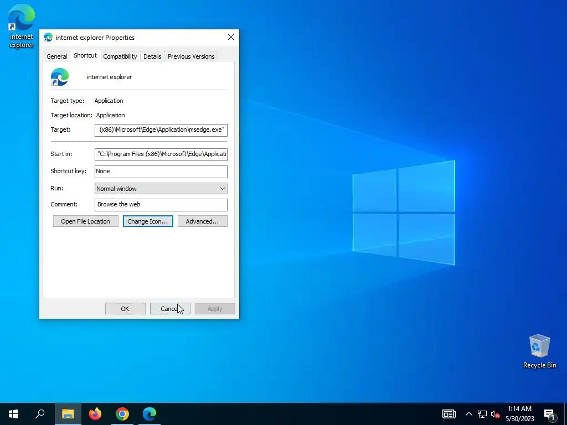This screenshot has height=425, width=567.
Task: Open the taskbar clock showing 1:14 AM
Action: point(519,414)
